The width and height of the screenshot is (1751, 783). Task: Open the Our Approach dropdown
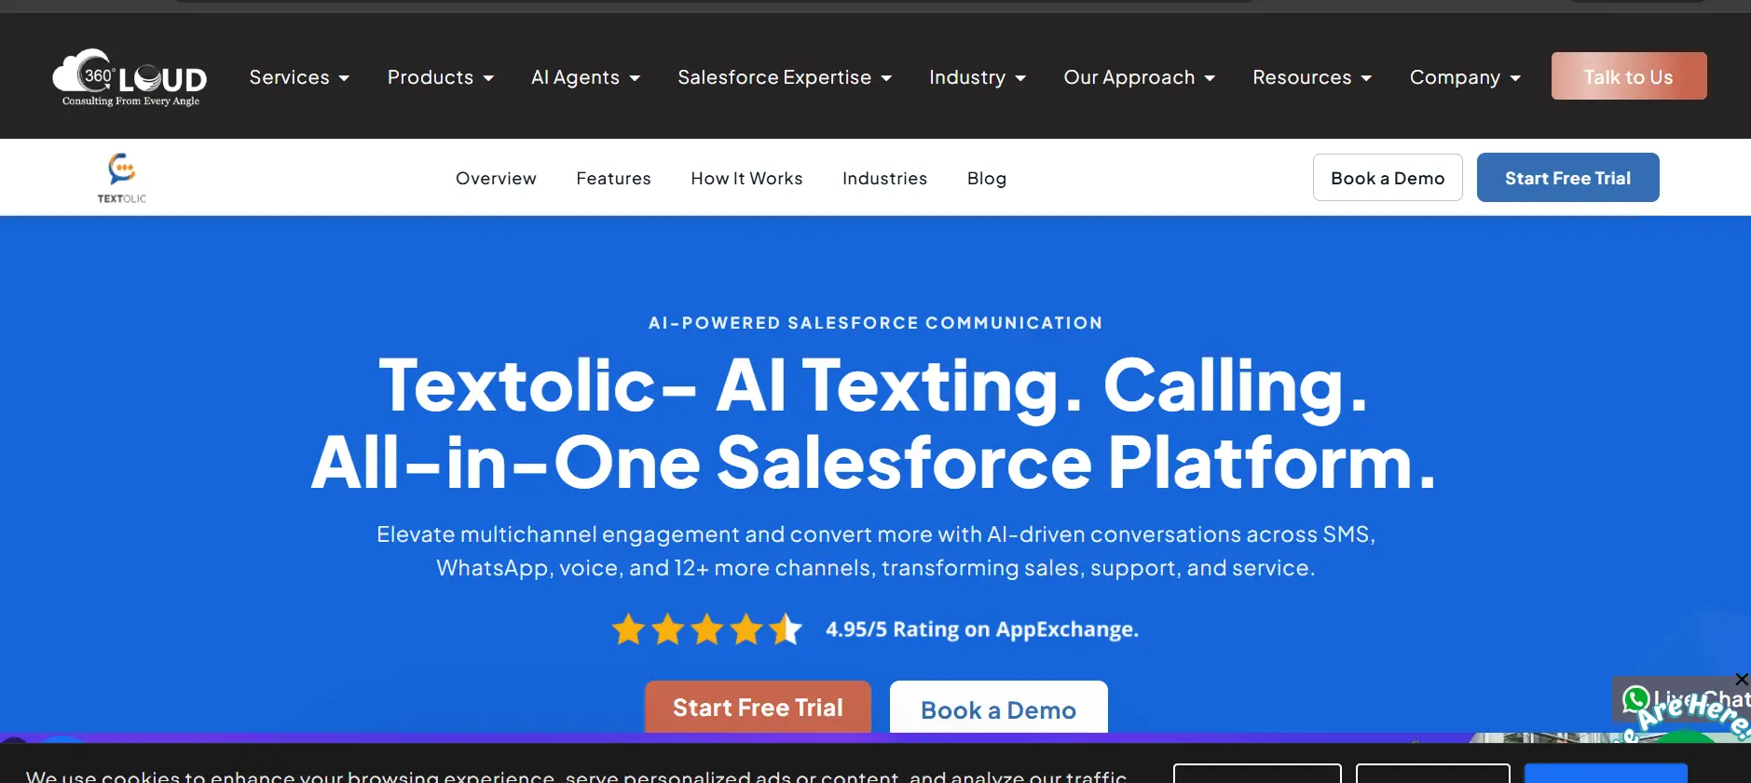[x=1140, y=77]
